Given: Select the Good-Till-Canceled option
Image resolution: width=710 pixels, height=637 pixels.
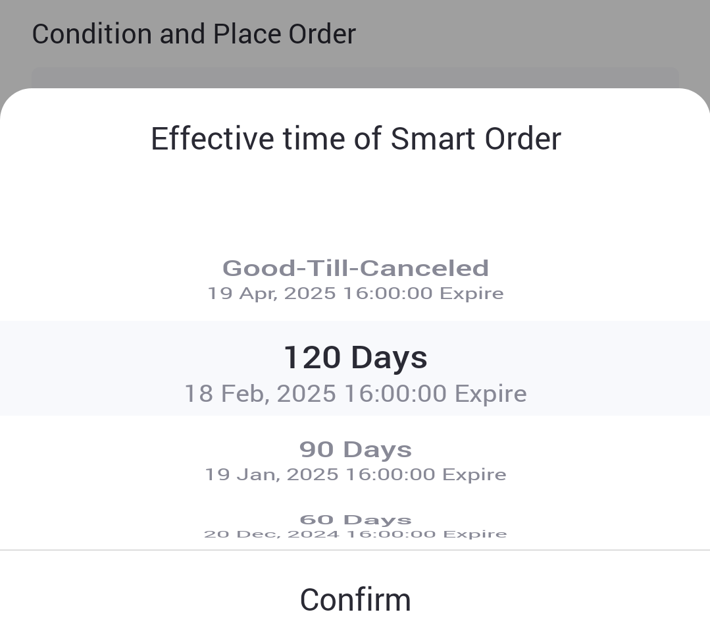Looking at the screenshot, I should [355, 268].
